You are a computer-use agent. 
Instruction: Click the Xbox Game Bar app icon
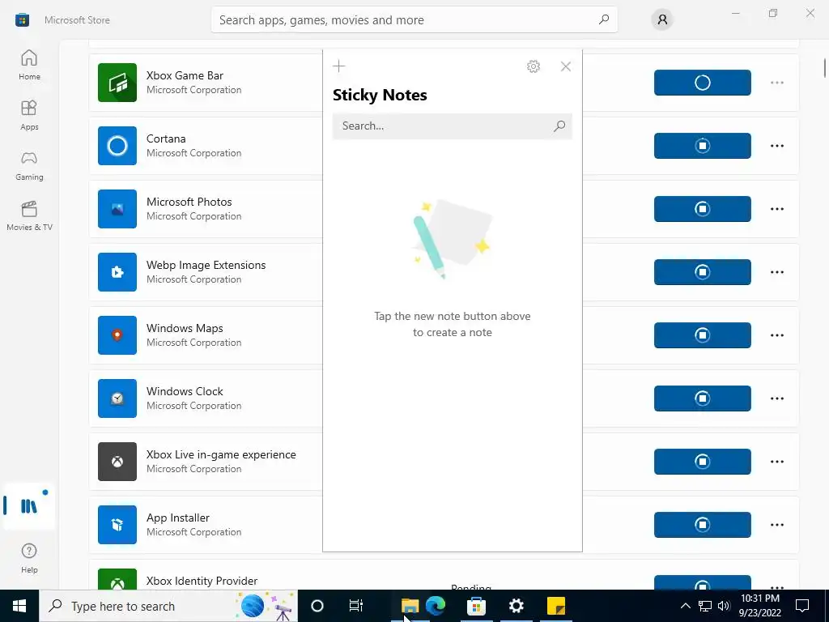117,83
